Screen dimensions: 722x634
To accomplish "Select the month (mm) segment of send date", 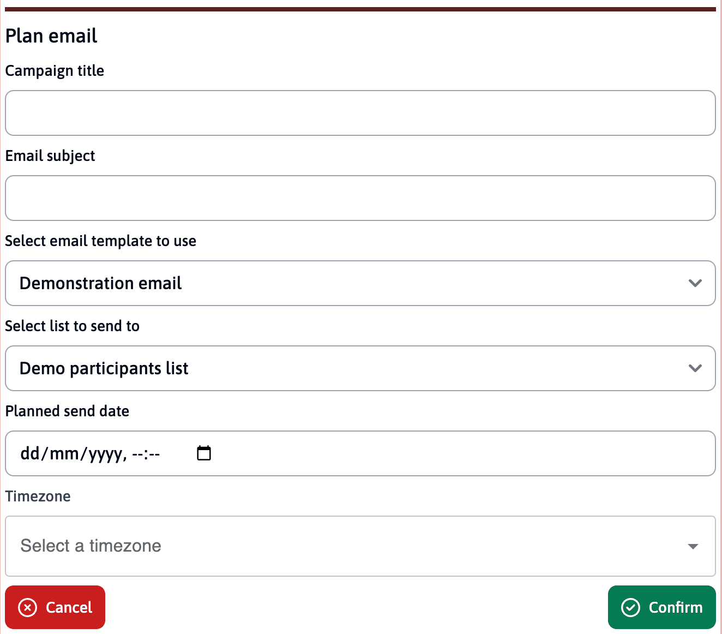I will (x=64, y=453).
